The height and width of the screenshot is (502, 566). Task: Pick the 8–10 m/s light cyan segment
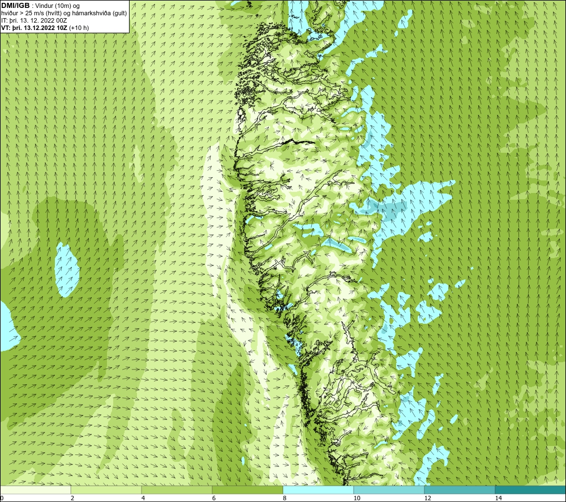pos(318,490)
